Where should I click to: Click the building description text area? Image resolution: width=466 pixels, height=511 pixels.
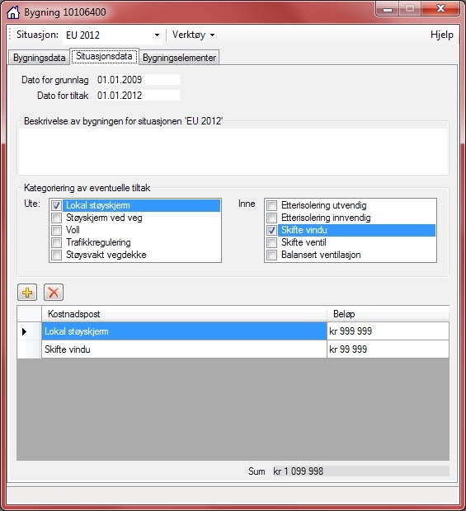[x=233, y=152]
